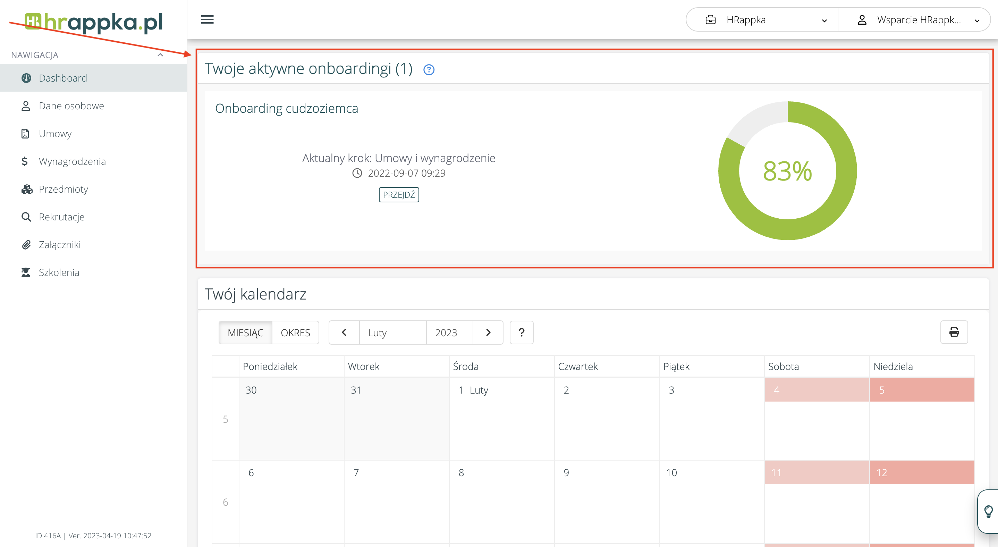Switch calendar to MIESIĄC view
The image size is (998, 547).
click(x=245, y=333)
